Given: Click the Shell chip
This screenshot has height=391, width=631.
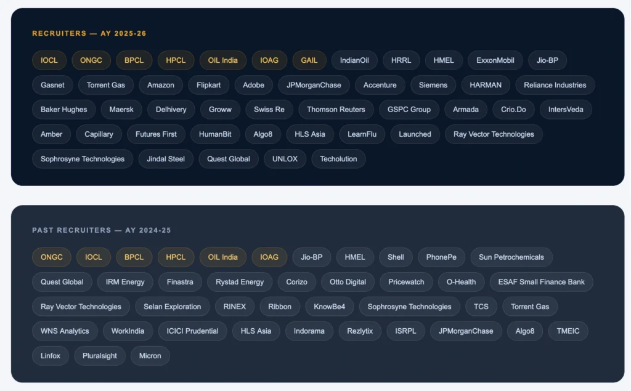Looking at the screenshot, I should click(x=396, y=257).
